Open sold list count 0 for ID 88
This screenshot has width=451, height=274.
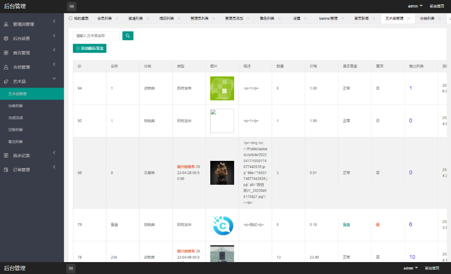tap(410, 172)
